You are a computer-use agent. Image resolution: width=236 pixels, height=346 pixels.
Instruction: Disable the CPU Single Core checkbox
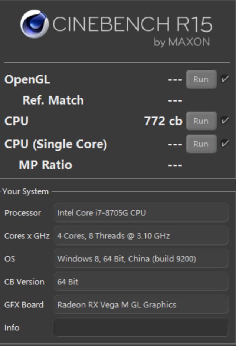[x=224, y=144]
